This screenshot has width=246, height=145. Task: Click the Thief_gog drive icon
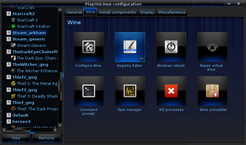(x=9, y=103)
